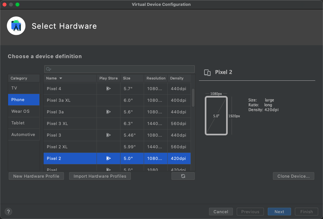
Task: Click the search magnifier icon
Action: click(48, 69)
